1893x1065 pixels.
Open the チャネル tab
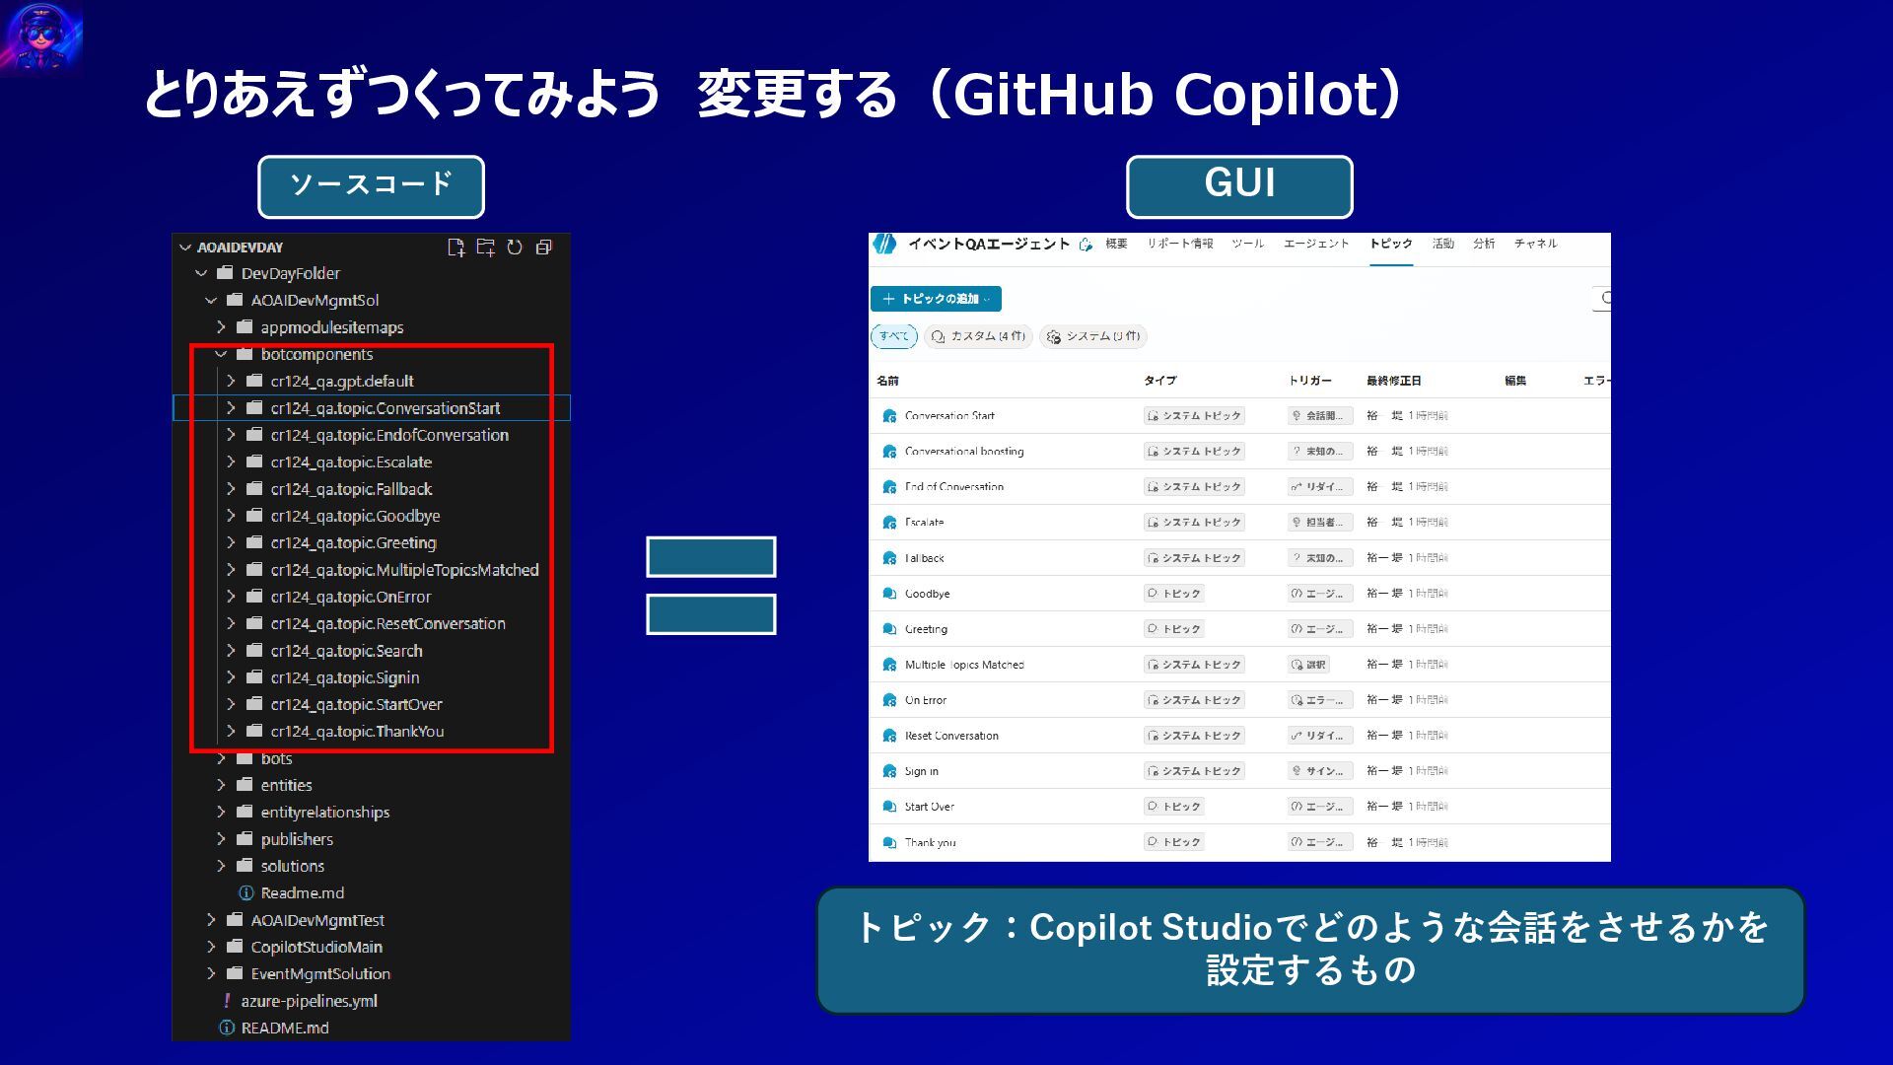pyautogui.click(x=1536, y=244)
